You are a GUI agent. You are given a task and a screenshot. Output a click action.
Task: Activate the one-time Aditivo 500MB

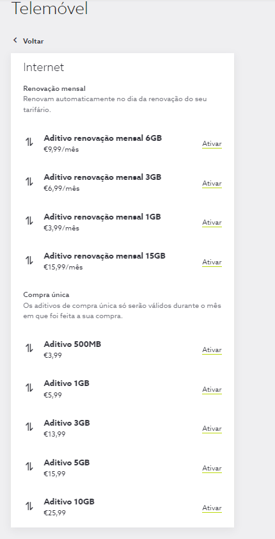[212, 350]
